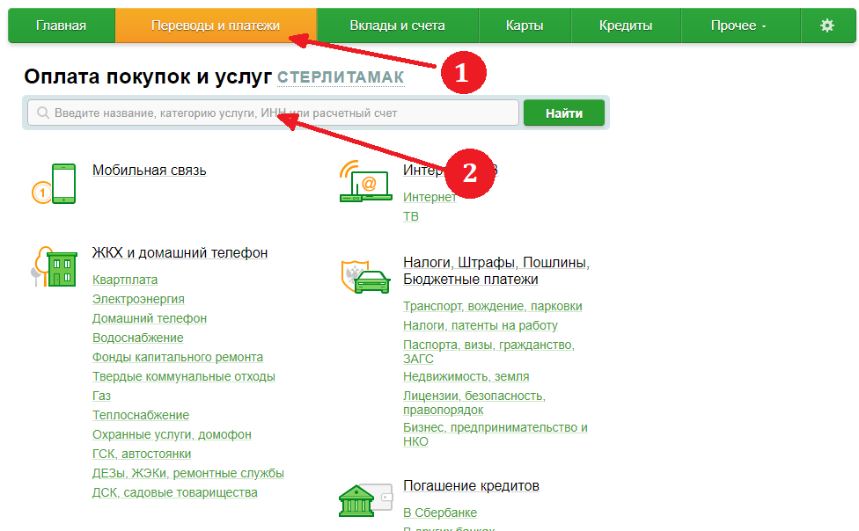
Task: Open Транспорт, вождение, парковки link
Action: (492, 306)
